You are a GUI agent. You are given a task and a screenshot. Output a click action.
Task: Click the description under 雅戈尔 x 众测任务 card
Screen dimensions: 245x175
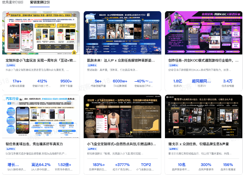[200, 153]
